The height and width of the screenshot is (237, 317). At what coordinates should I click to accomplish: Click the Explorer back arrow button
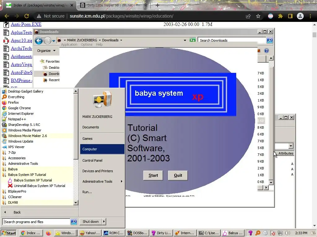coord(39,41)
